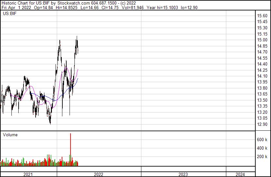
Task: Click the 15.60 price axis label
Action: 262,16
